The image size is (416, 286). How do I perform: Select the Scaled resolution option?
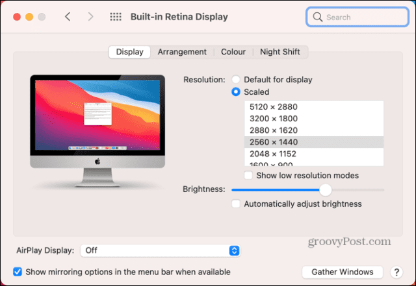[236, 93]
